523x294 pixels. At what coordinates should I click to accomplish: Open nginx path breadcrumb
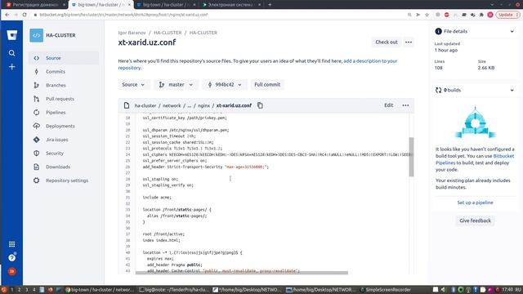pos(203,105)
